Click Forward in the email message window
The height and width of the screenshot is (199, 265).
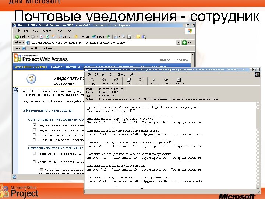coord(116,81)
